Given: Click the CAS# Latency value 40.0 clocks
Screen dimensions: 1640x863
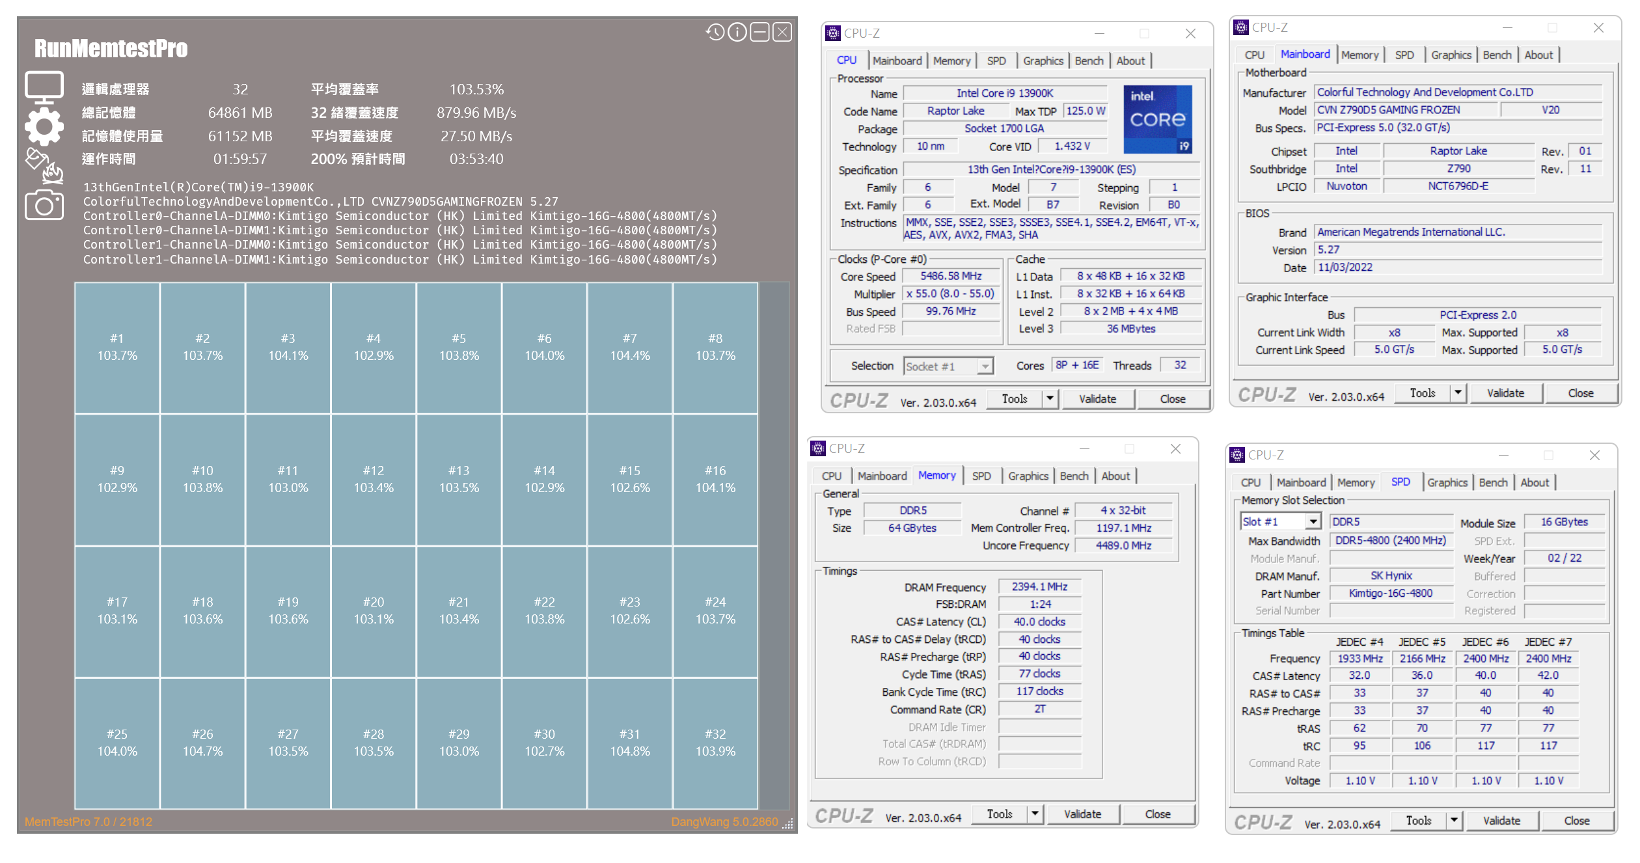Looking at the screenshot, I should (x=1039, y=622).
